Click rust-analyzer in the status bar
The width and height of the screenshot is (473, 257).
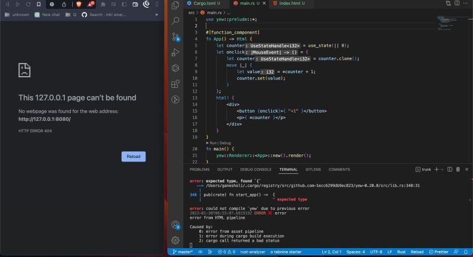pos(252,252)
